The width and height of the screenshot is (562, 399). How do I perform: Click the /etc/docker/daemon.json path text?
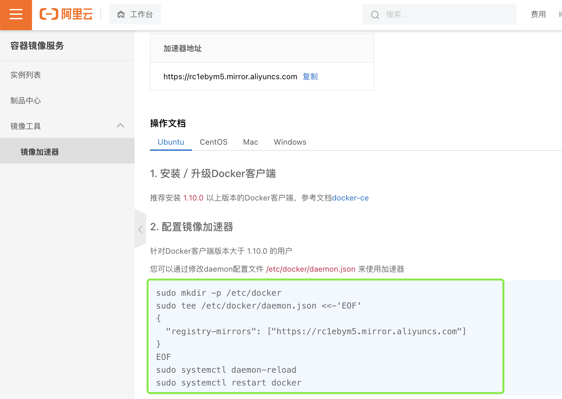(311, 269)
